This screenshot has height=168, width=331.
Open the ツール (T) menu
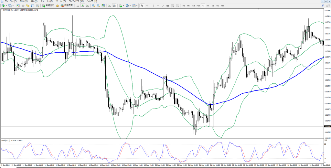(x=60, y=1)
